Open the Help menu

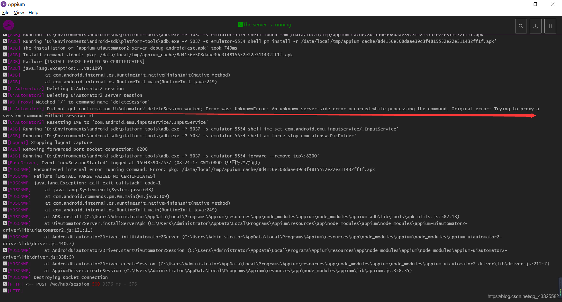point(33,12)
